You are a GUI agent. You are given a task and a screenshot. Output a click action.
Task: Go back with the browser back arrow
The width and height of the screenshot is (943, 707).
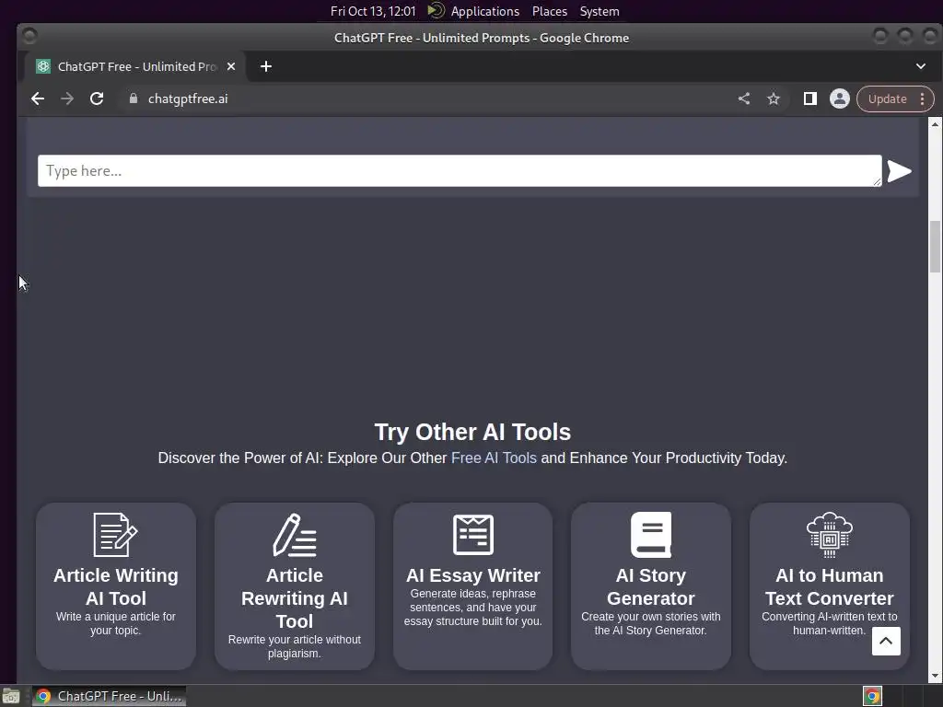[38, 99]
